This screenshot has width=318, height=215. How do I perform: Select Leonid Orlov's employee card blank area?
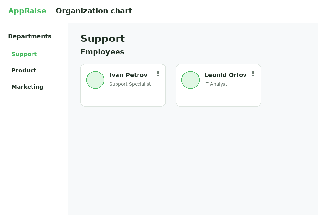tap(218, 97)
